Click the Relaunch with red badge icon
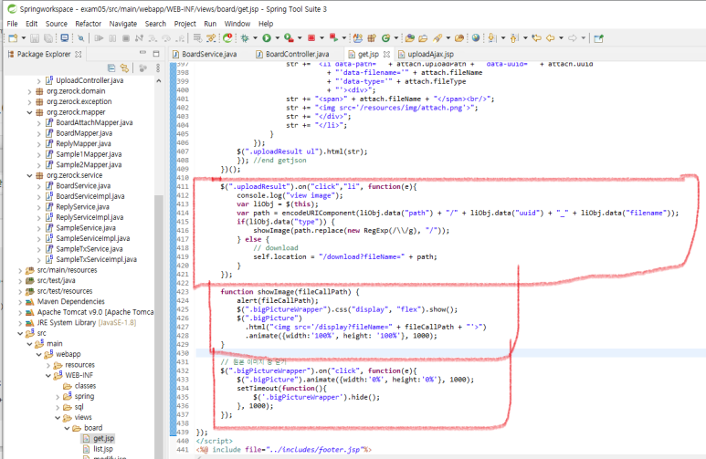The height and width of the screenshot is (459, 706). [x=227, y=38]
